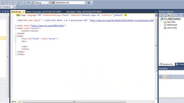Viewport: 184px width, 103px height.
Task: Switch to the dbo.States: Table tab
Action: (x=84, y=12)
